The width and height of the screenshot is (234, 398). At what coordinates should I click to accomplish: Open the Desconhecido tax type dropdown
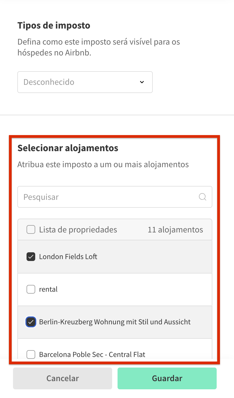[85, 82]
